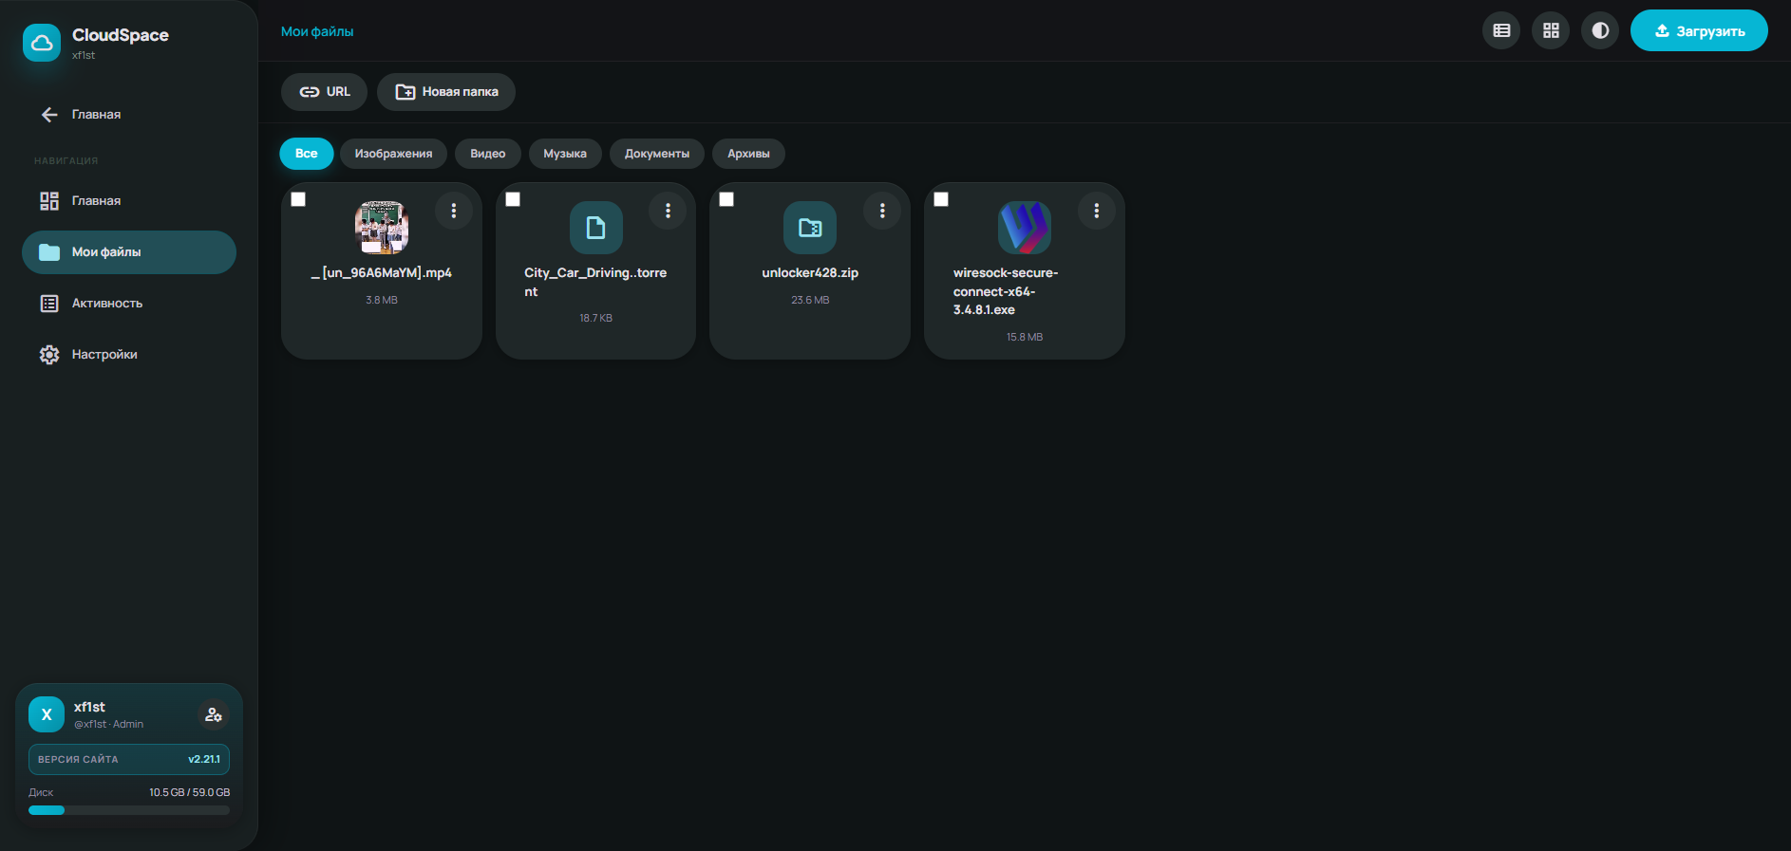Click the 10.5 GB / 59.0 GB disk text
The width and height of the screenshot is (1791, 851).
coord(189,792)
